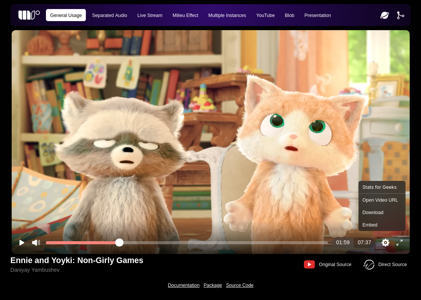Viewport: 421px width, 300px height.
Task: Enter fullscreen mode on the video
Action: [x=400, y=243]
